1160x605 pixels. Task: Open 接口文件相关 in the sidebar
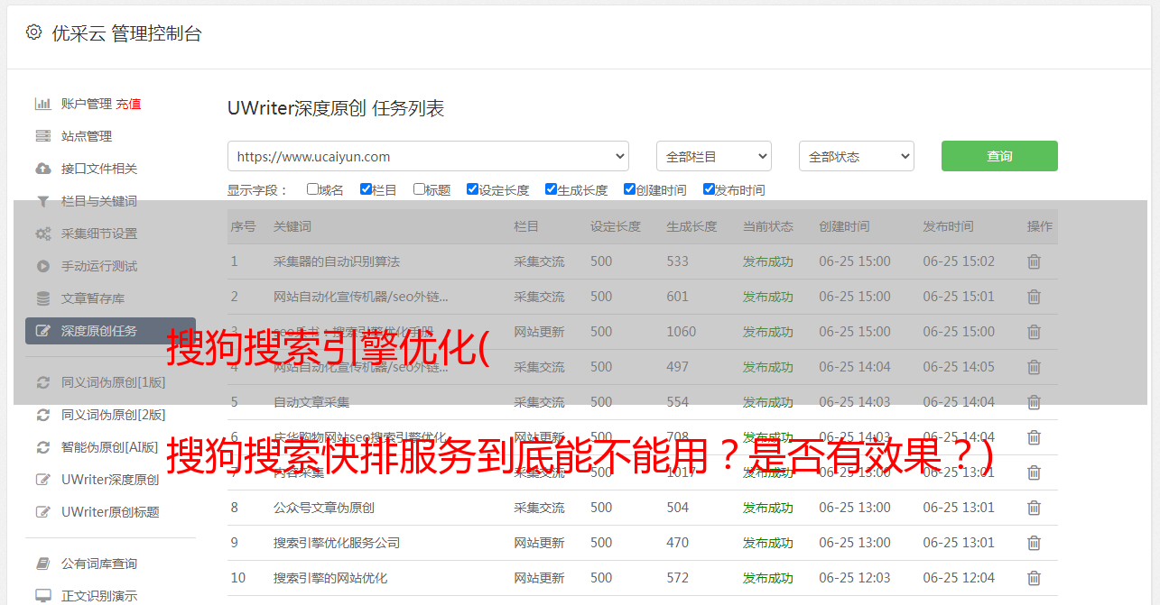coord(99,169)
